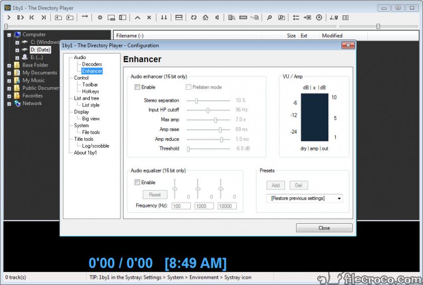Click the main window volume slider

click(x=379, y=26)
